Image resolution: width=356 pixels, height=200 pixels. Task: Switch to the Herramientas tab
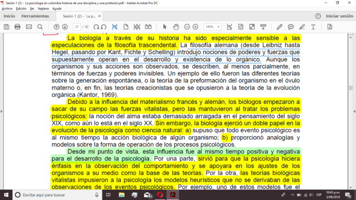point(35,16)
